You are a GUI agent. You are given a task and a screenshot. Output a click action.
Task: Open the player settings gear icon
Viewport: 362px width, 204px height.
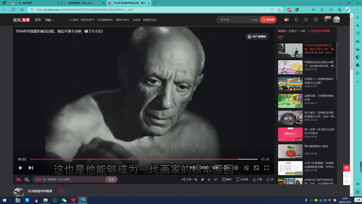pyautogui.click(x=236, y=168)
